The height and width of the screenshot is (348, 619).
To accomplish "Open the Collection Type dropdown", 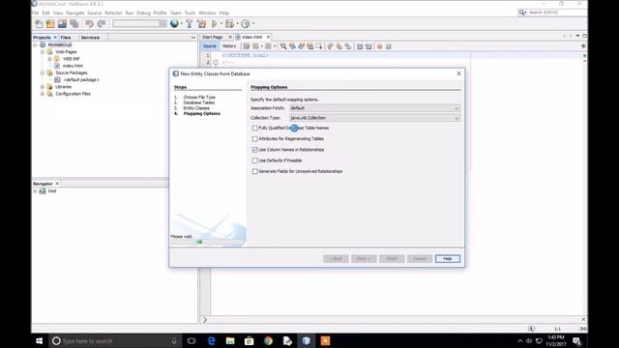I will coord(374,118).
